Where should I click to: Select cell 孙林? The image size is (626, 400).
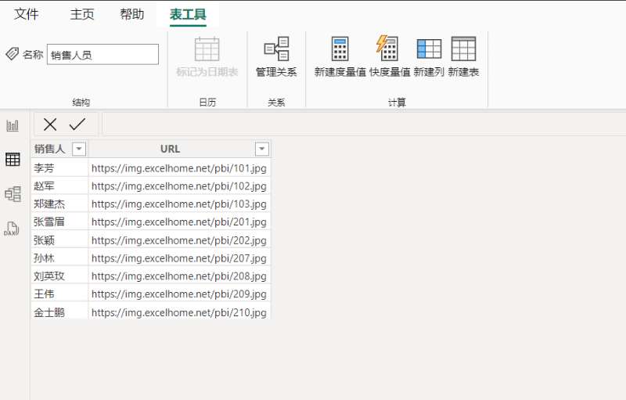click(x=59, y=258)
